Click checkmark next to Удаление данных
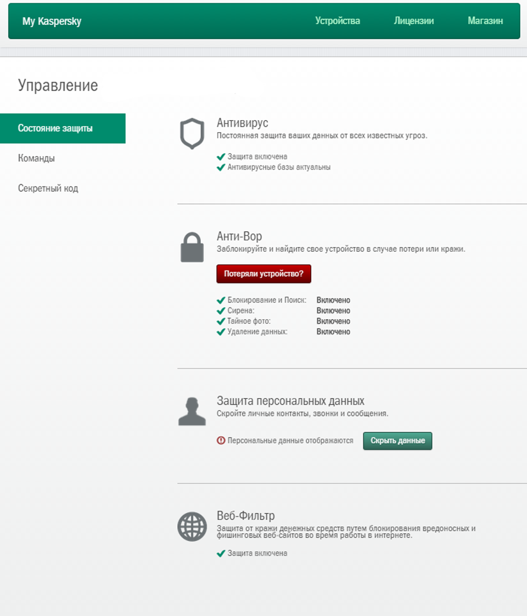The image size is (527, 616). 221,332
